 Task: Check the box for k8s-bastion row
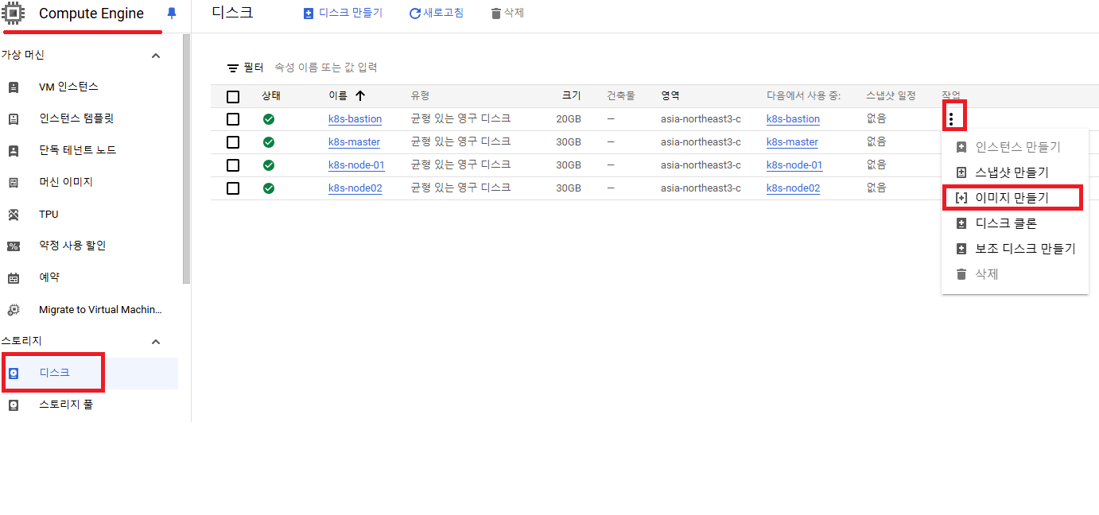(x=233, y=119)
